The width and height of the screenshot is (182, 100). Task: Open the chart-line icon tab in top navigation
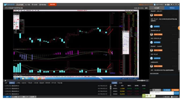[x=28, y=5]
